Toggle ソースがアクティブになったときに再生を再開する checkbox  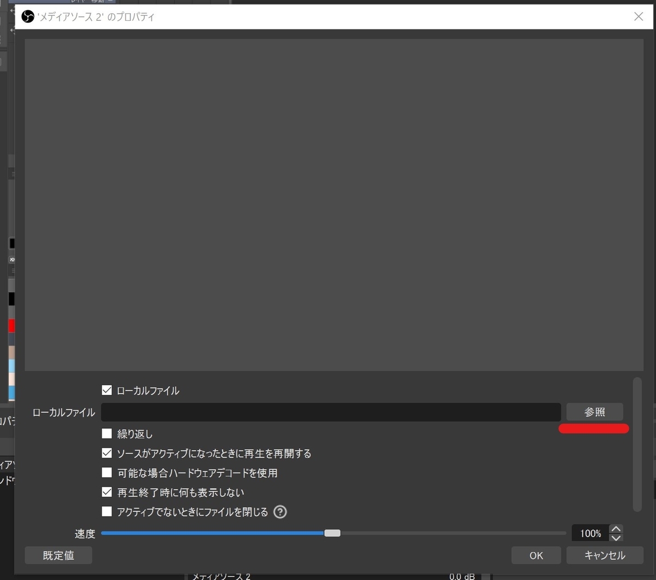107,453
